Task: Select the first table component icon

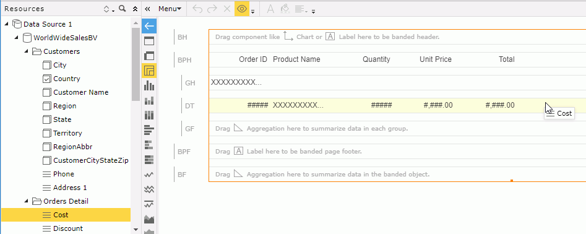Action: [149, 41]
